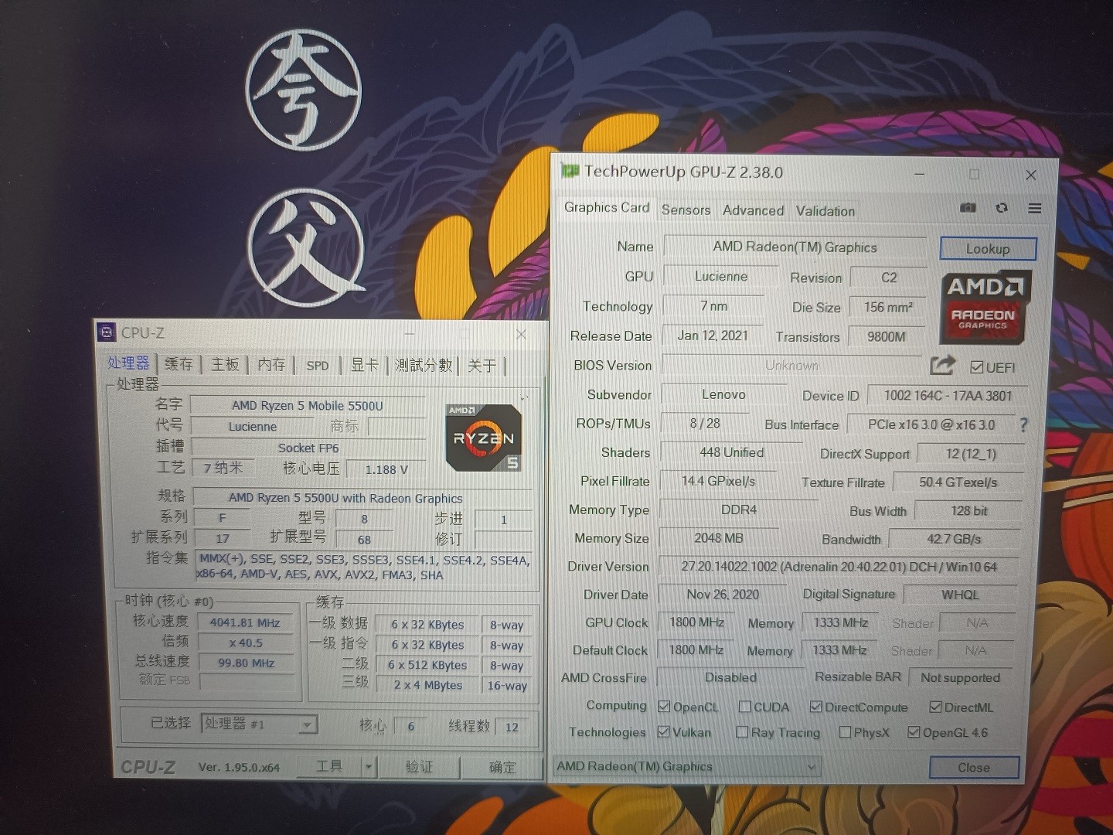Open the 显卡 tab in CPU-Z

click(x=365, y=365)
